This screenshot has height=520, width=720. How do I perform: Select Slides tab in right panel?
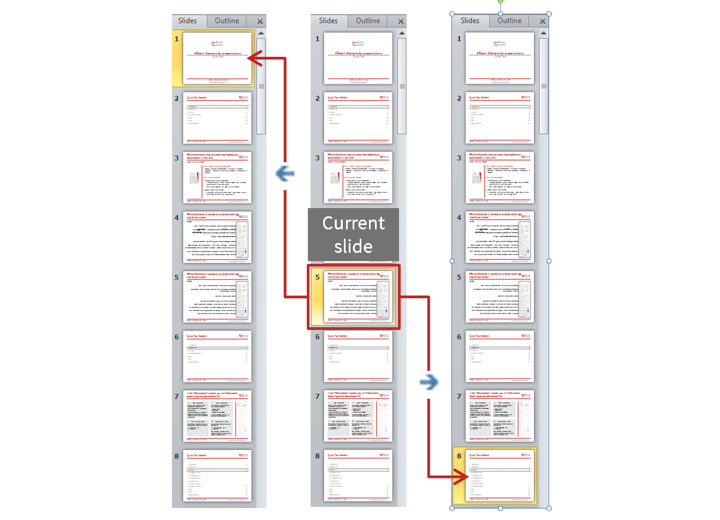[x=469, y=21]
